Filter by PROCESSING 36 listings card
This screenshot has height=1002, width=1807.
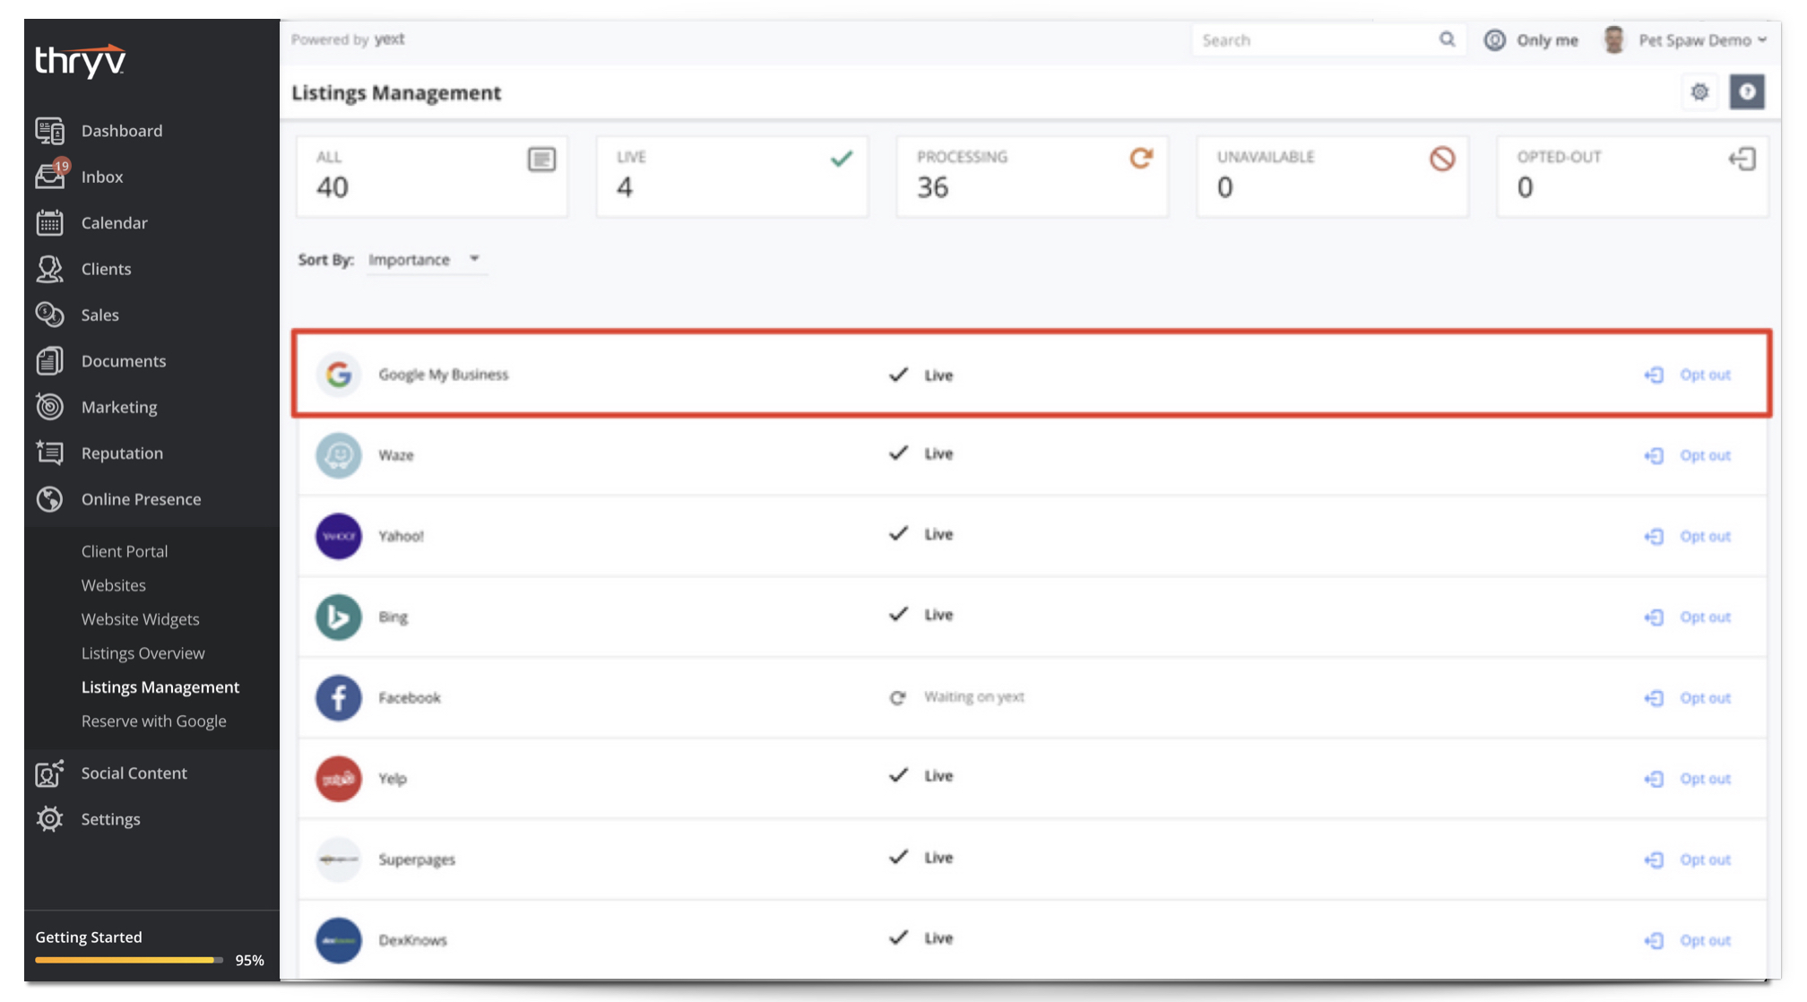click(1033, 176)
